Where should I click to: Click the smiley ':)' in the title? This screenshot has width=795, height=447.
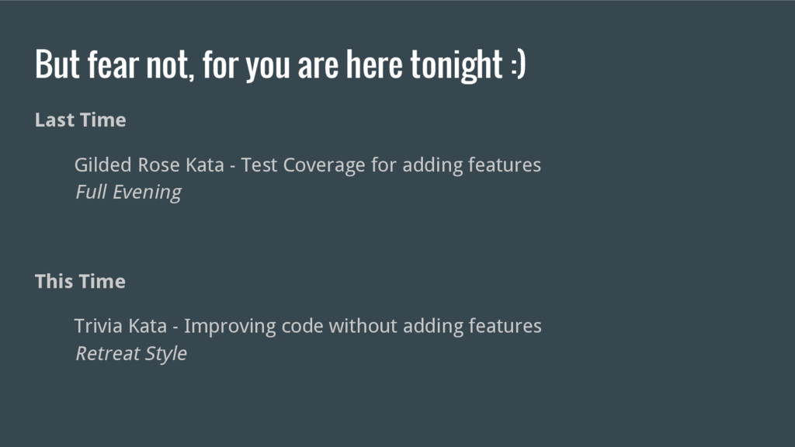coord(518,64)
